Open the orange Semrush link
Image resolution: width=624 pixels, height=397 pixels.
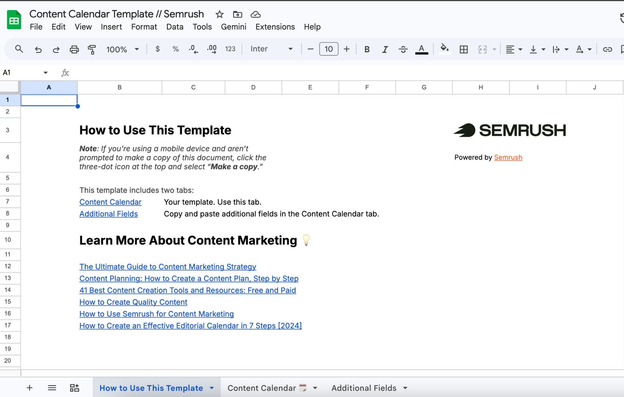coord(508,157)
